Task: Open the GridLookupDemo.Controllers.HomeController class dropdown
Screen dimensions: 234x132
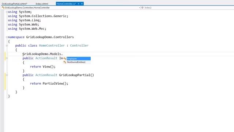Action: pyautogui.click(x=140, y=8)
